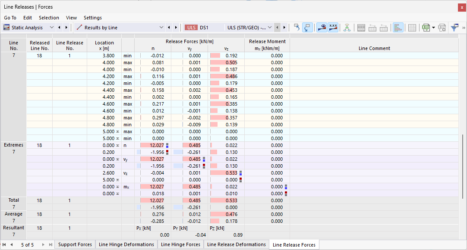The width and height of the screenshot is (467, 250).
Task: Toggle the result visibility eye icon
Action: (322, 28)
